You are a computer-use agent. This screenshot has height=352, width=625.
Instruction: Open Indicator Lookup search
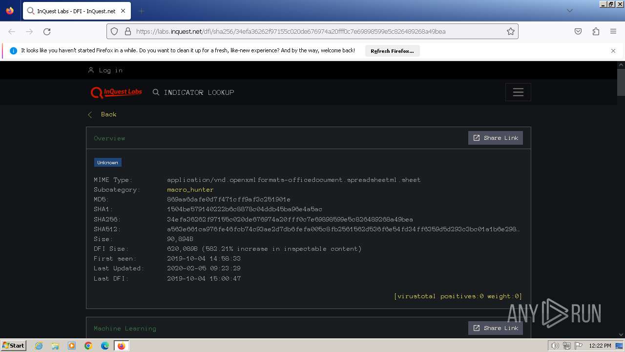(199, 92)
